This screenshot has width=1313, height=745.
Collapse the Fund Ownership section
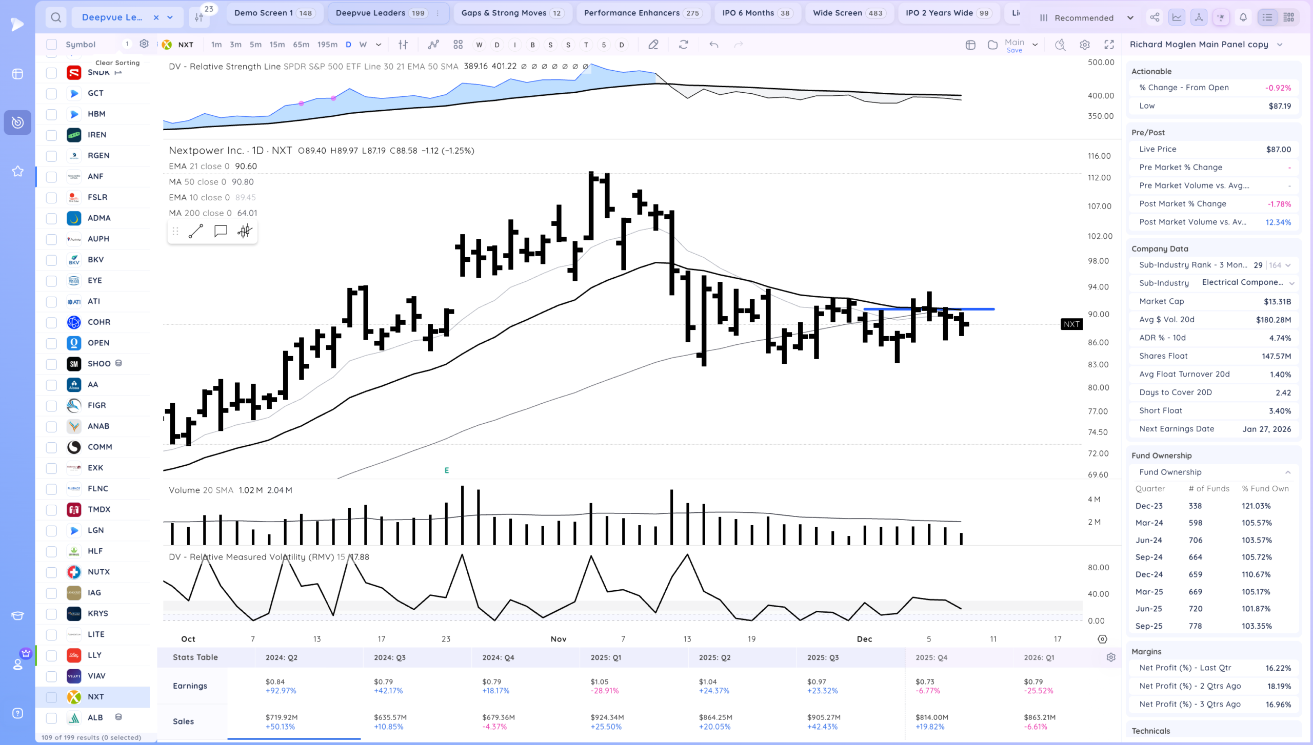1288,472
